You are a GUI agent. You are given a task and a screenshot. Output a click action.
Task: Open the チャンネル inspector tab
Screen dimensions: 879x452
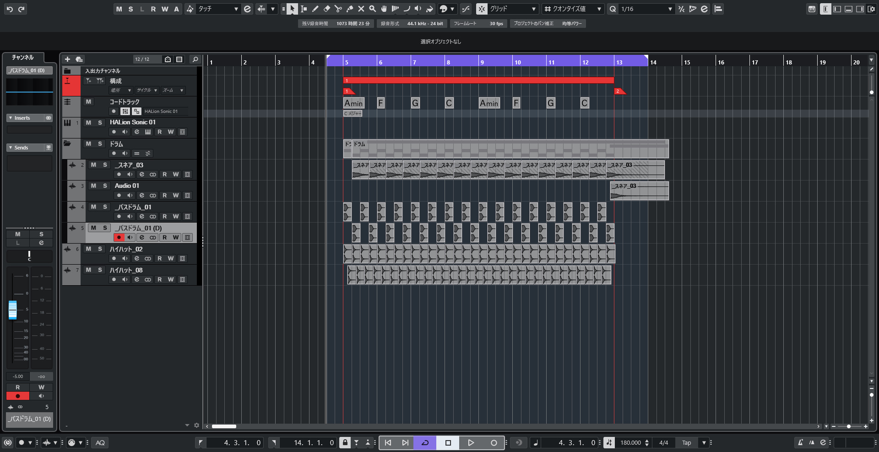click(23, 58)
